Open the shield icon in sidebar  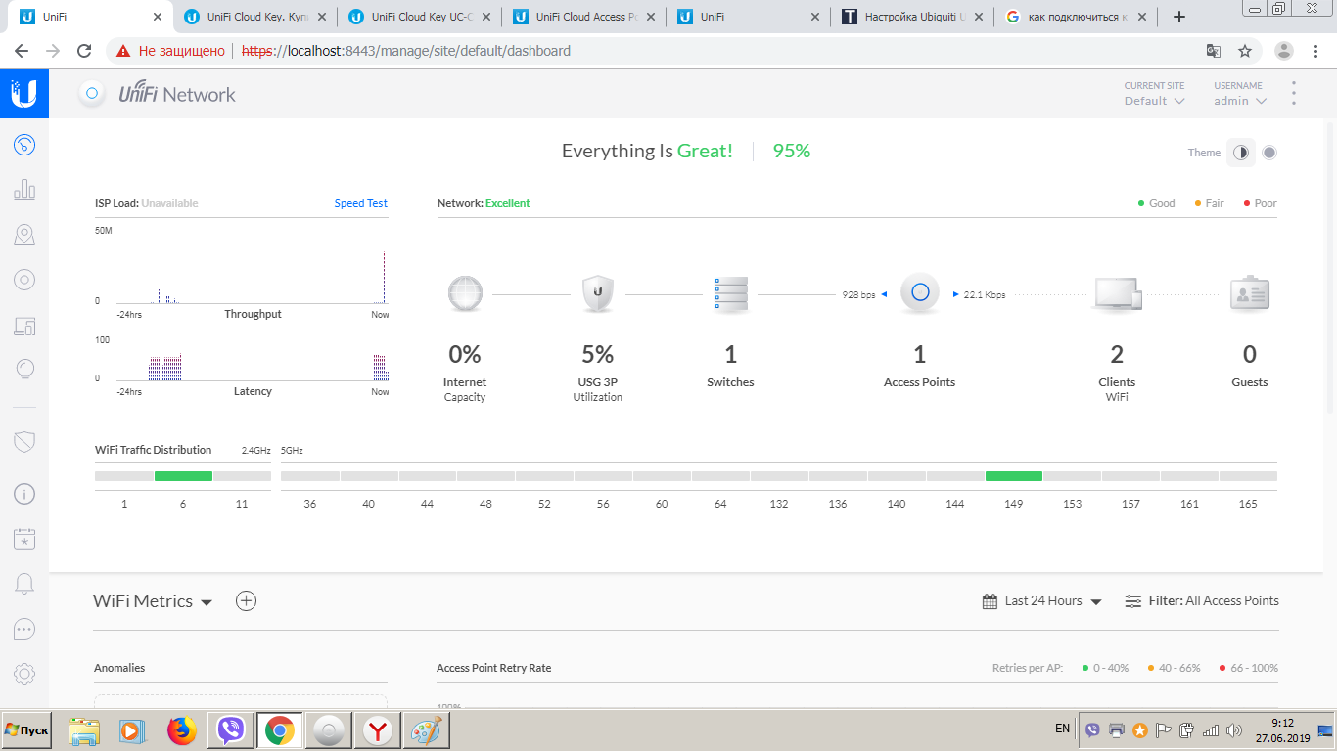click(x=24, y=441)
